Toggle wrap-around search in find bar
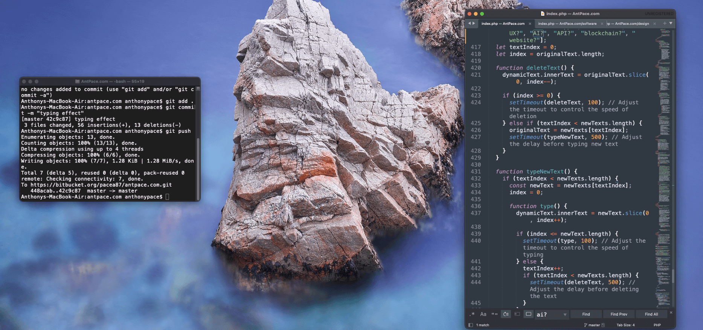703x330 pixels. 506,314
